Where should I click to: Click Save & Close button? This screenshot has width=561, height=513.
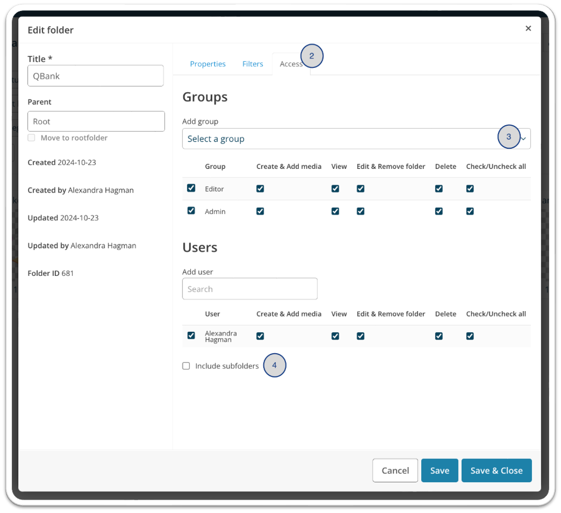496,470
